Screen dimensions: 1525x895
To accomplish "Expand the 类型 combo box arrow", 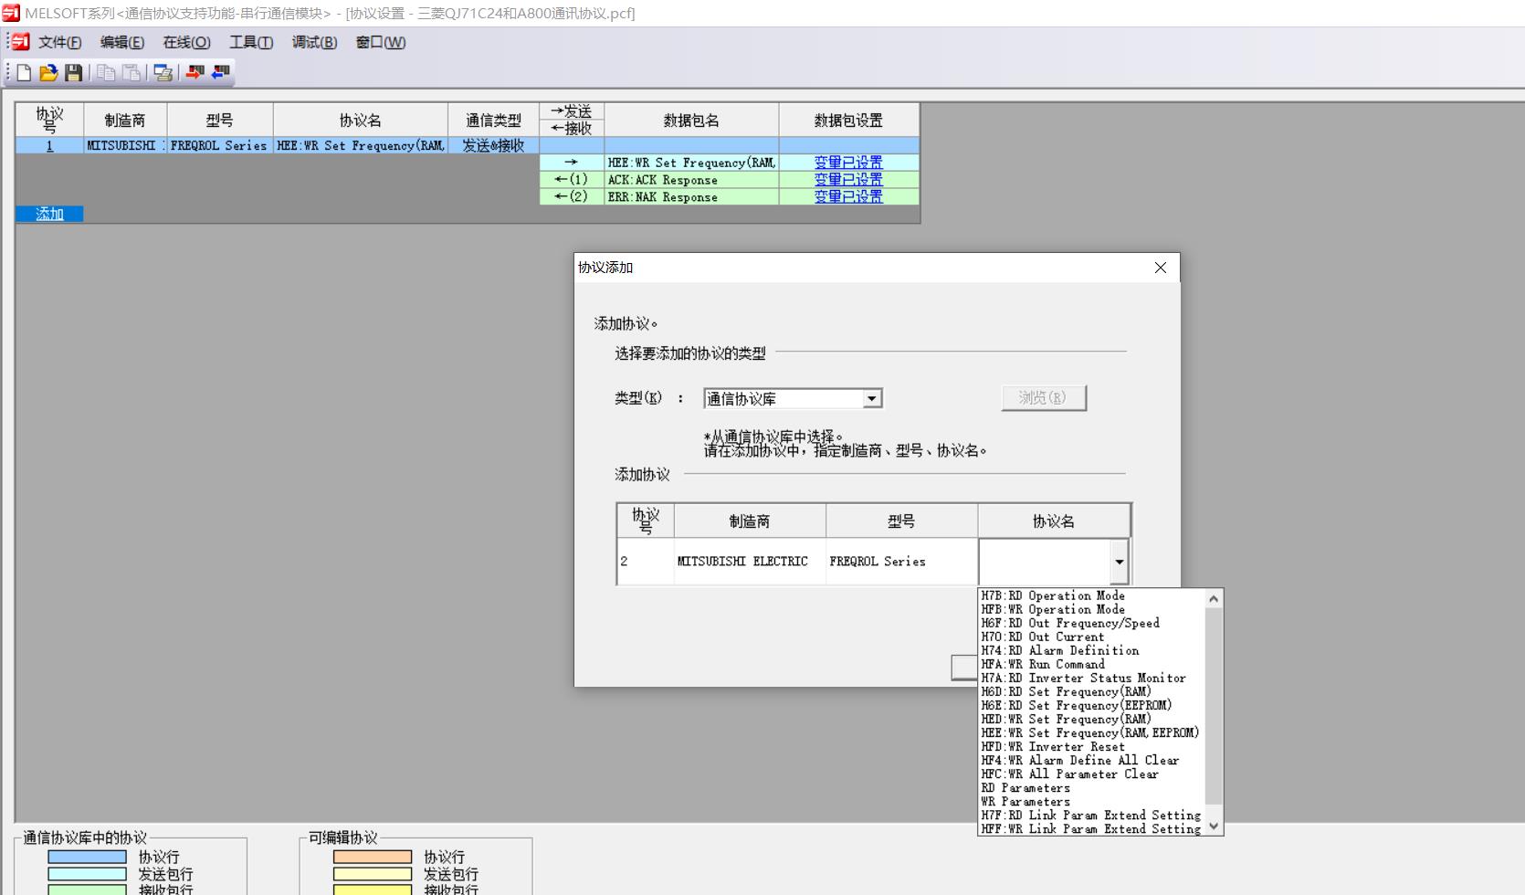I will (x=872, y=399).
